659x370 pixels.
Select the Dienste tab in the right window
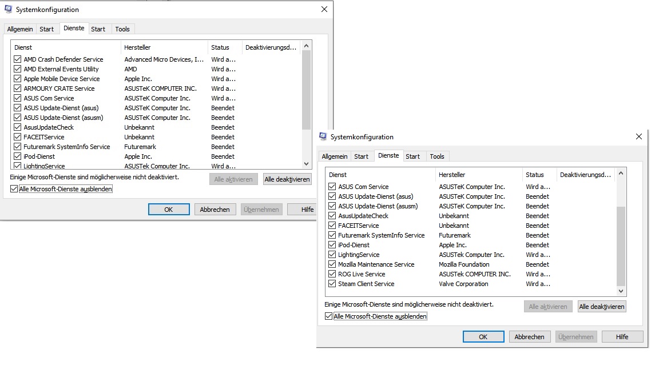(388, 155)
